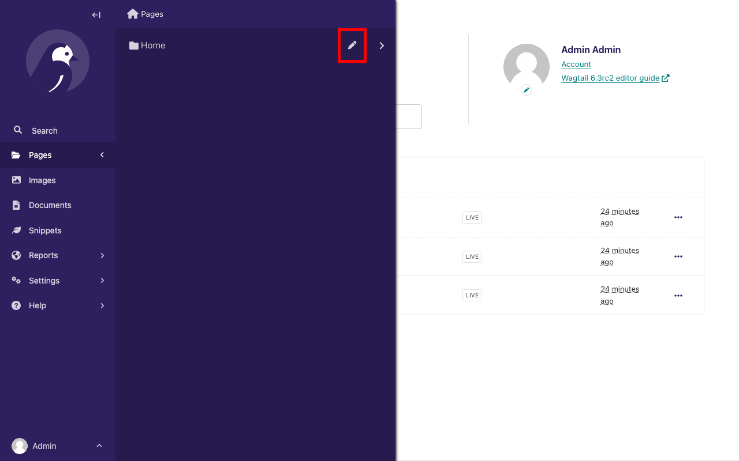Screen dimensions: 739x461
Task: Open the Help section
Action: [x=37, y=305]
